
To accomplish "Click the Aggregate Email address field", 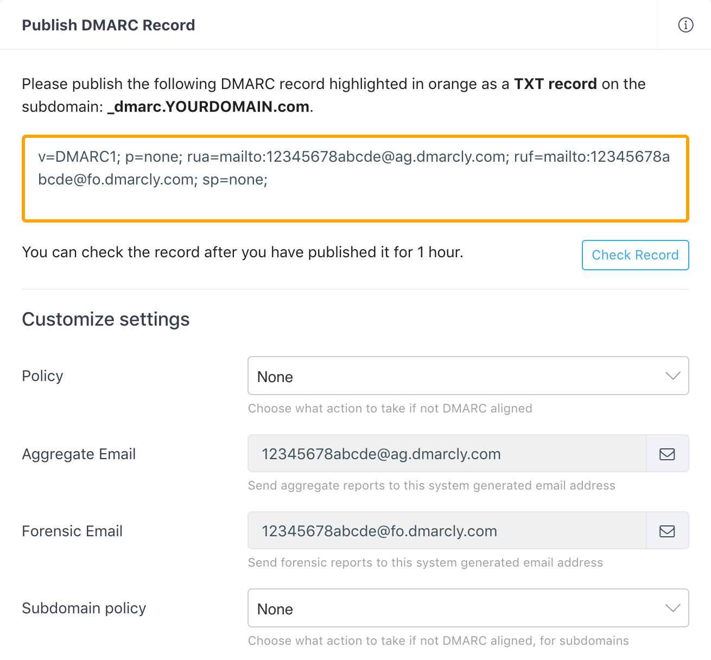I will [445, 454].
